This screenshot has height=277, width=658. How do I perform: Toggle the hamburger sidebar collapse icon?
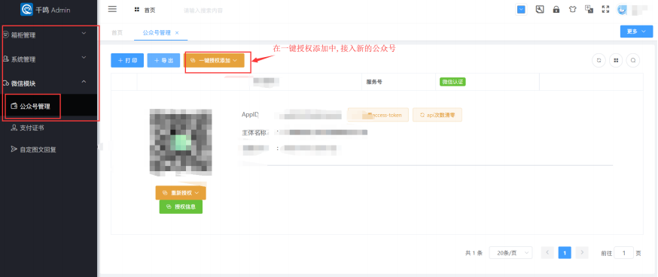112,9
